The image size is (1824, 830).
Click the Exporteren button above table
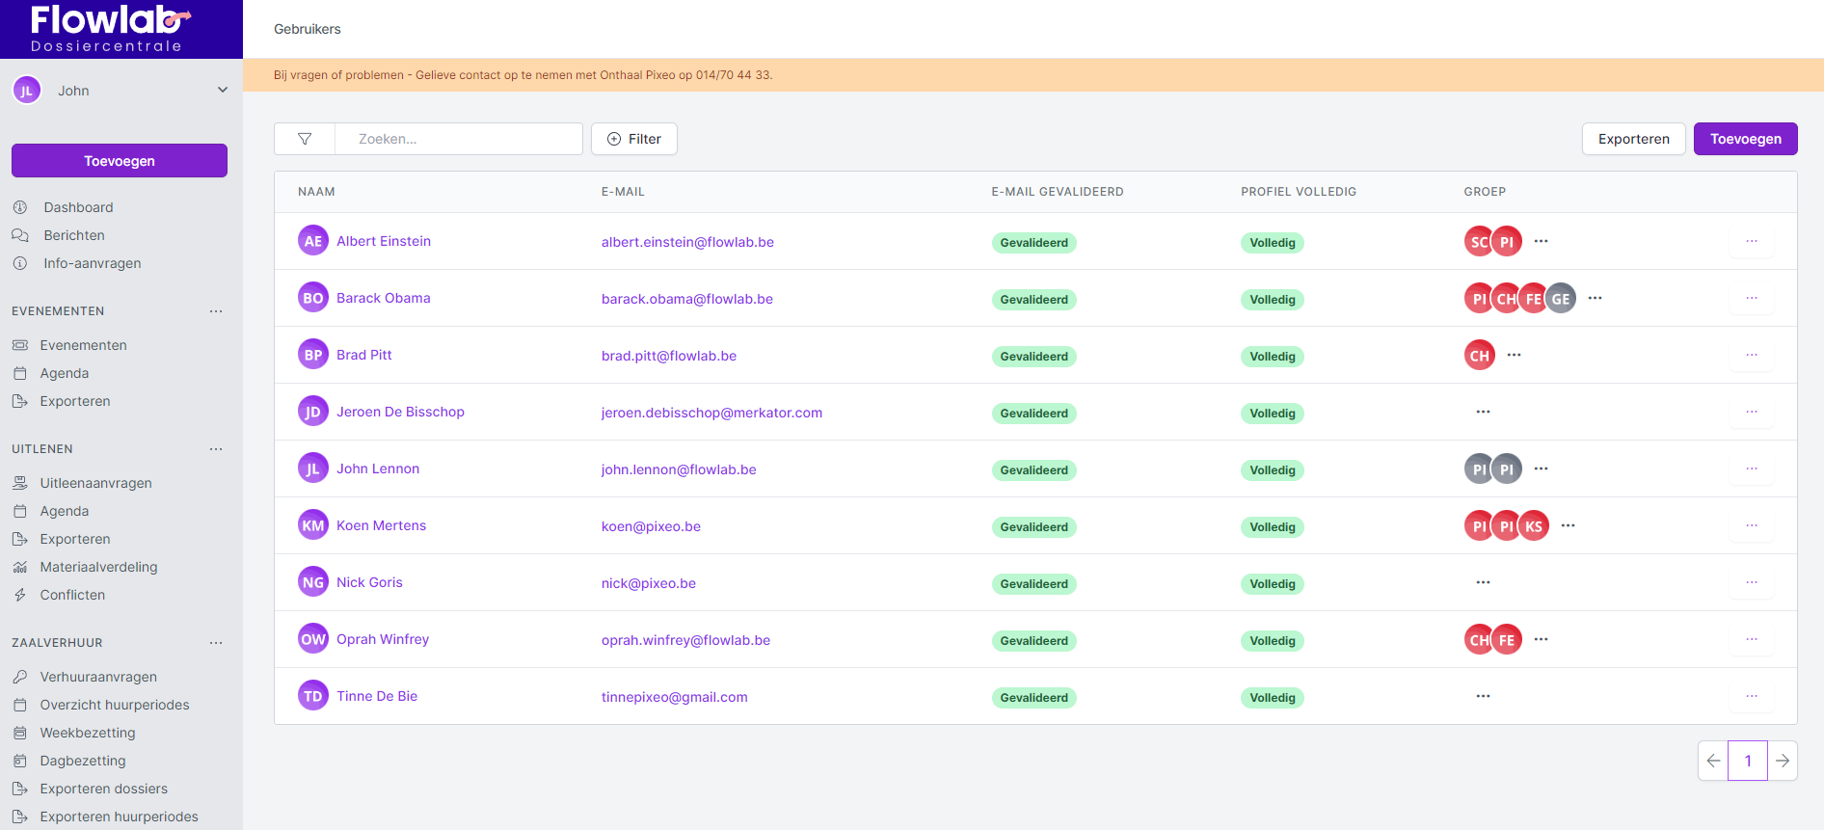(x=1633, y=139)
